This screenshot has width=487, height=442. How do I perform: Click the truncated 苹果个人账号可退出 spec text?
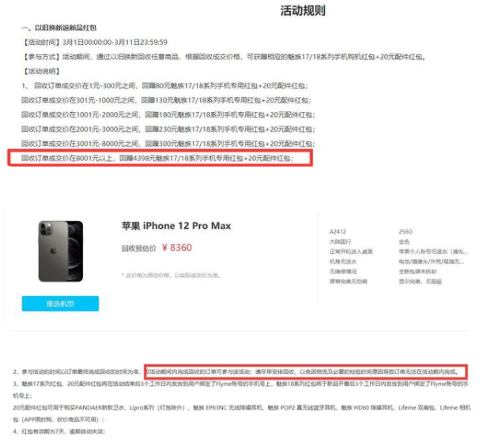[x=433, y=252]
